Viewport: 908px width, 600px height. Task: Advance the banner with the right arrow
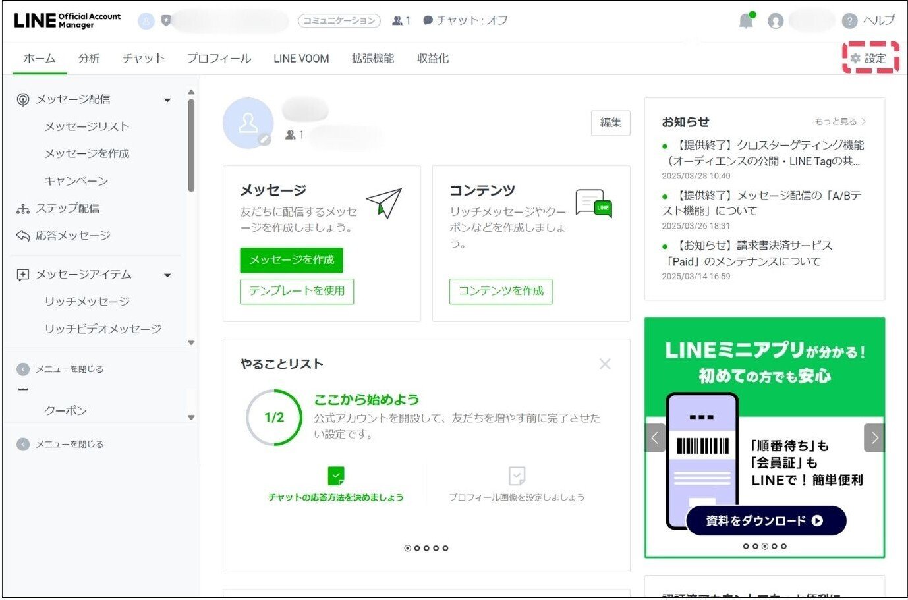coord(874,437)
